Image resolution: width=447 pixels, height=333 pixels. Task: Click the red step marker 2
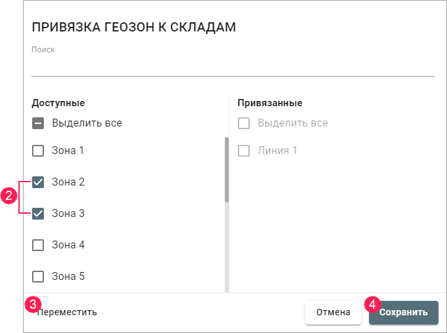point(9,196)
